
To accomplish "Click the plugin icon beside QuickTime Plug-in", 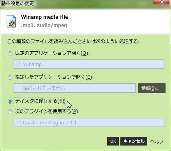I will tap(18, 122).
